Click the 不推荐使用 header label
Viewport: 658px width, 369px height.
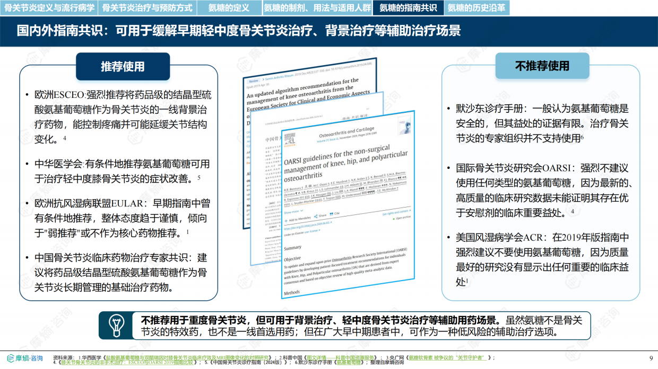click(x=542, y=66)
